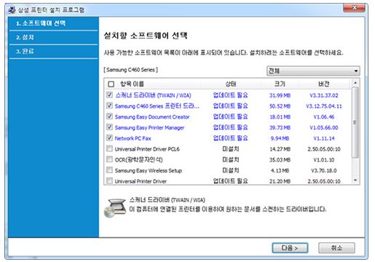Click the Samsung Easy Wireless Setup name
375x262 pixels.
[149, 170]
